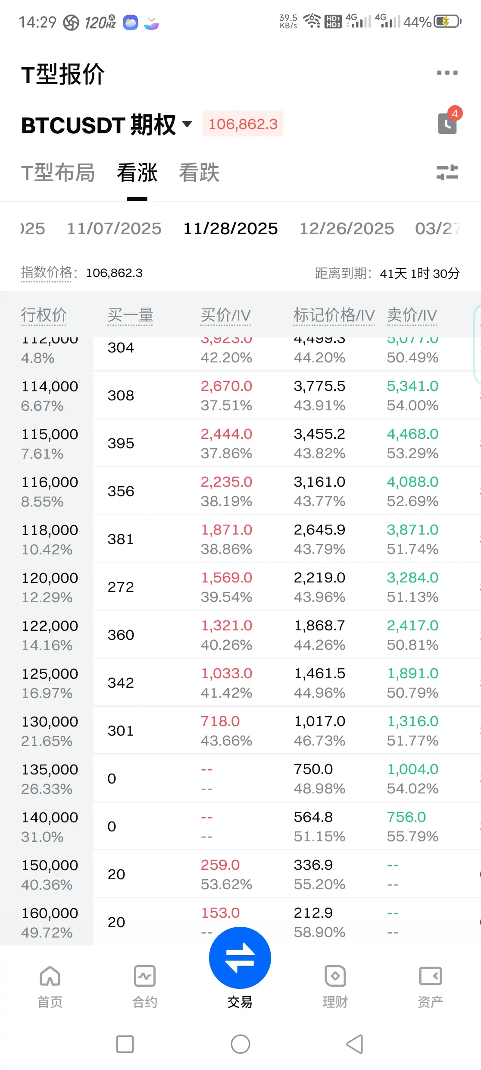Screen dimensions: 481x1070
Task: Select the 122,000 strike price
Action: pos(50,626)
